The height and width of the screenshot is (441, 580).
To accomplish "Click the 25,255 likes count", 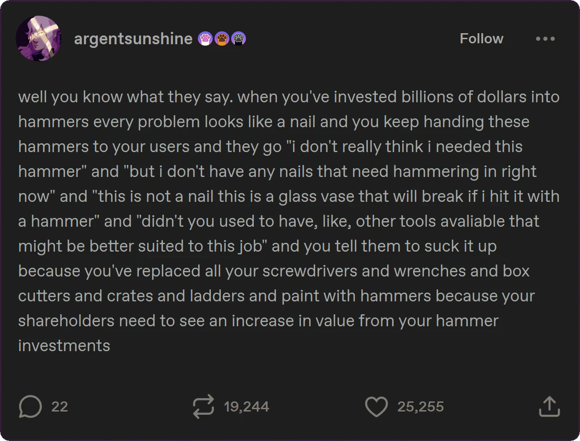I will [x=420, y=406].
